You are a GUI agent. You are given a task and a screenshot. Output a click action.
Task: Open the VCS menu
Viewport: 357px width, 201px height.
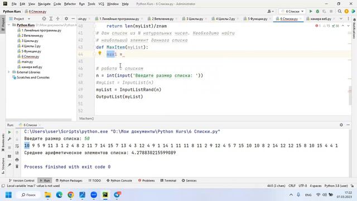pyautogui.click(x=101, y=4)
